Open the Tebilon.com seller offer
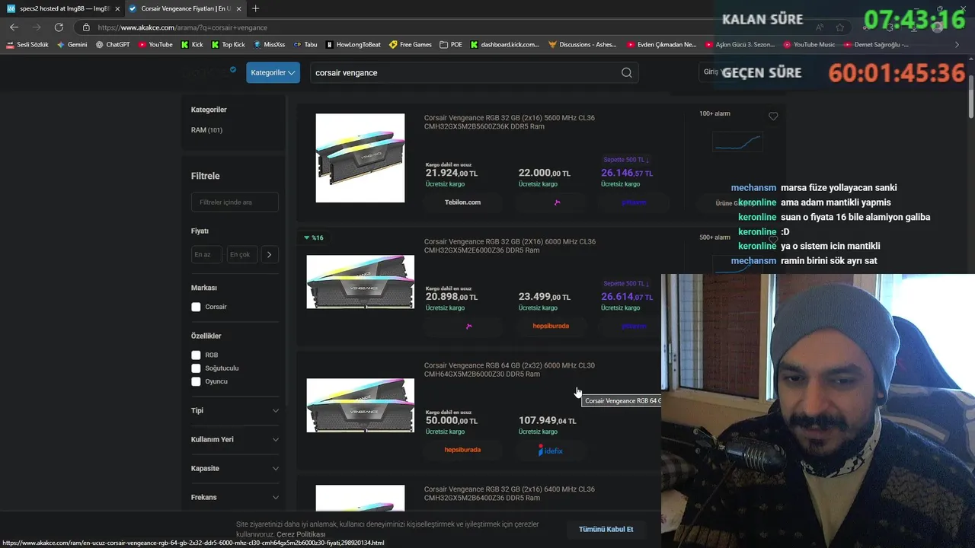 click(462, 202)
